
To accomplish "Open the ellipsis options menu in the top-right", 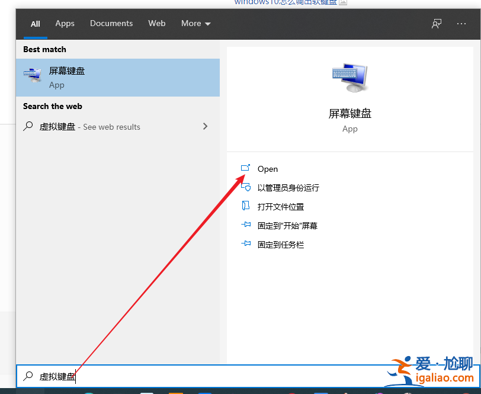I will click(461, 23).
